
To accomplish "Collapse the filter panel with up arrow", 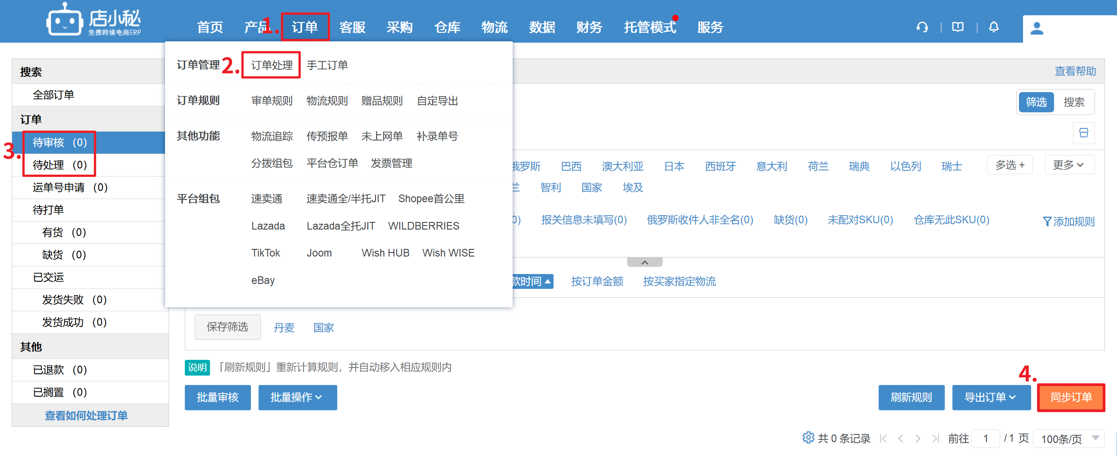I will [644, 262].
